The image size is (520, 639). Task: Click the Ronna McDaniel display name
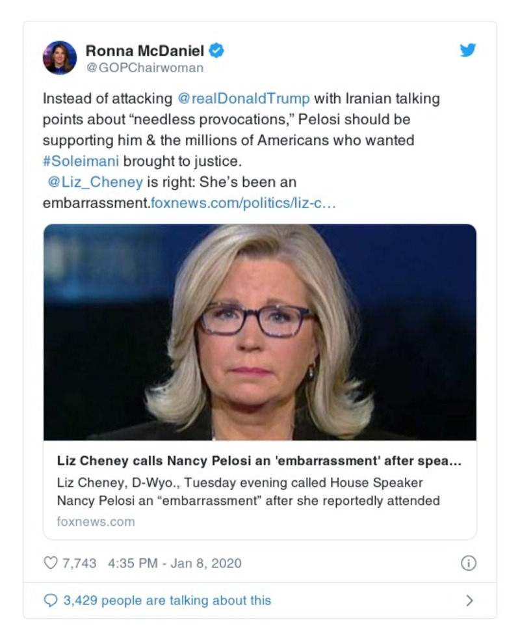pos(145,50)
